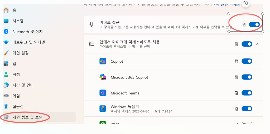Click the 앱에서 마이크에 액세스하도록 허용 heading
Image resolution: width=270 pixels, height=134 pixels.
click(129, 42)
